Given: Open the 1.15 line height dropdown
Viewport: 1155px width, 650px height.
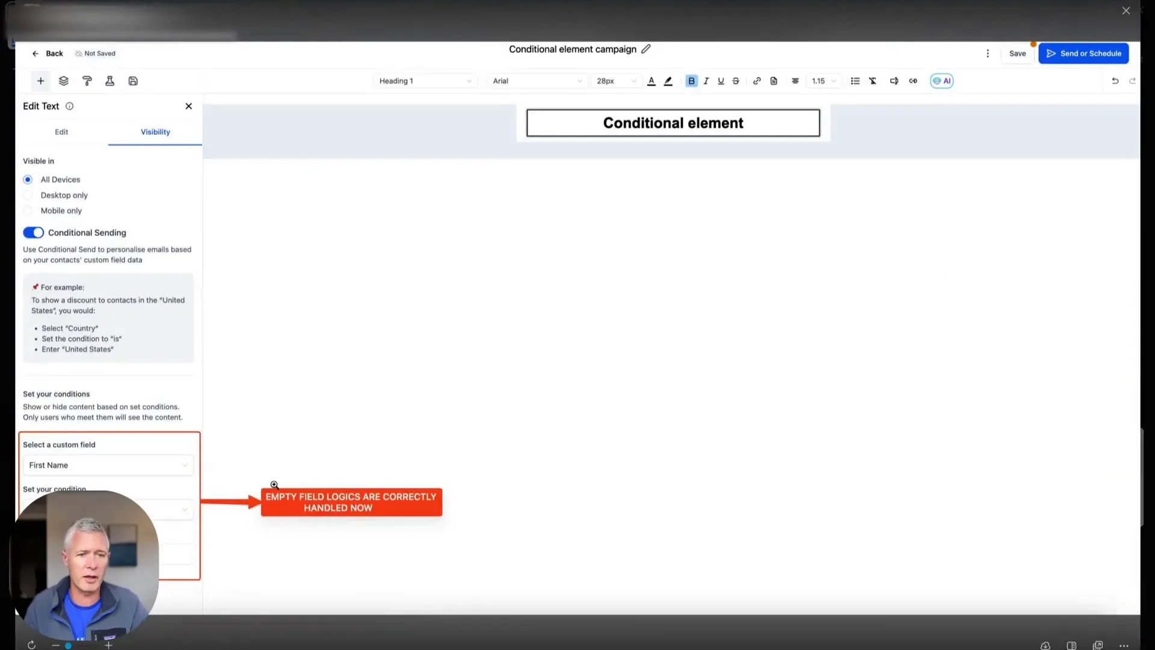Looking at the screenshot, I should tap(824, 81).
